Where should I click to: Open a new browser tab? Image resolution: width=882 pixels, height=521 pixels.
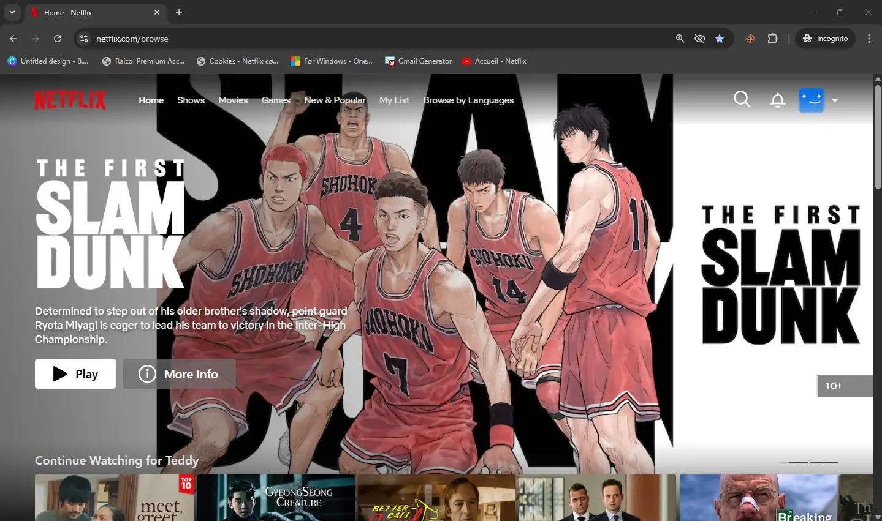179,12
